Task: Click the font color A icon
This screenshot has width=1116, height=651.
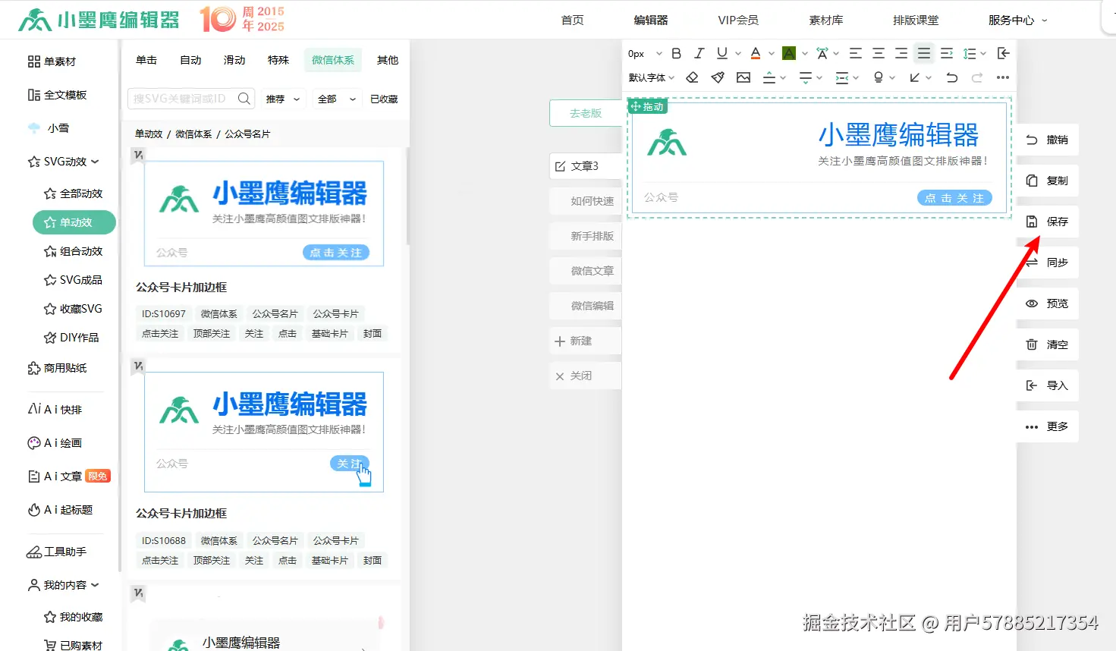Action: tap(756, 53)
